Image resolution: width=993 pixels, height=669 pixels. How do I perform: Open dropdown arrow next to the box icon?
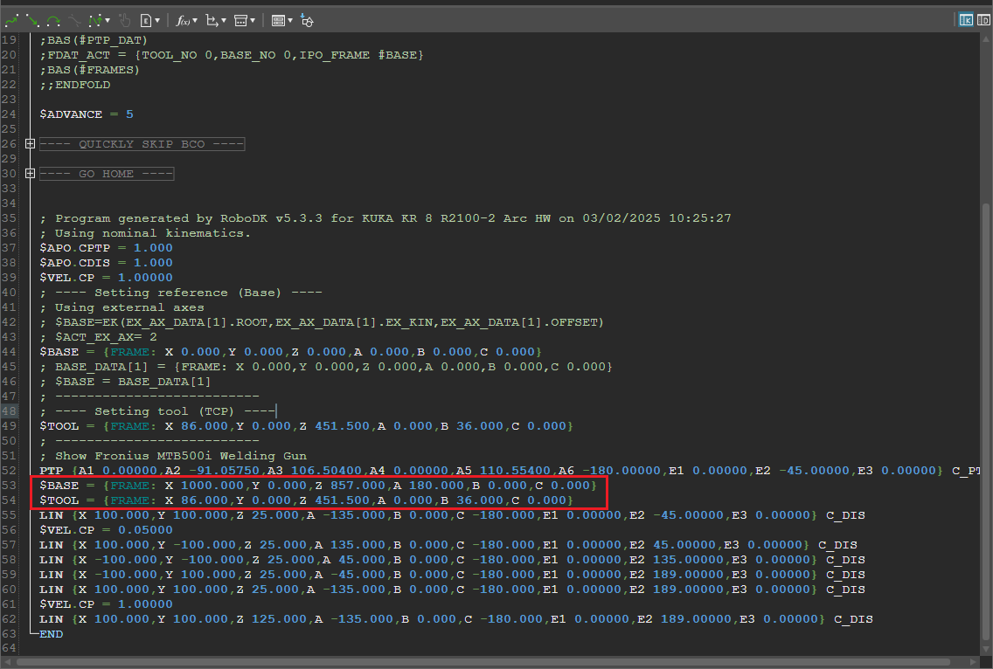pos(253,19)
